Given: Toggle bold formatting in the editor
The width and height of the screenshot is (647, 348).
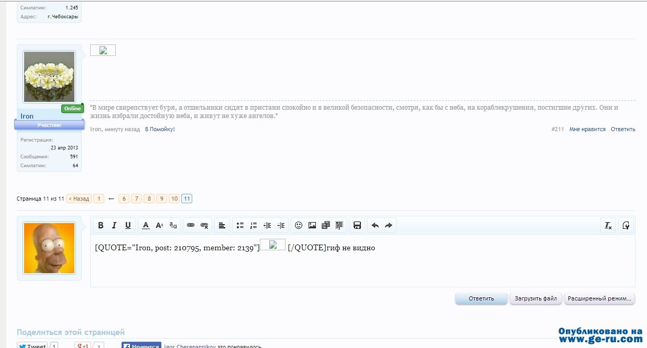Looking at the screenshot, I should click(x=101, y=225).
